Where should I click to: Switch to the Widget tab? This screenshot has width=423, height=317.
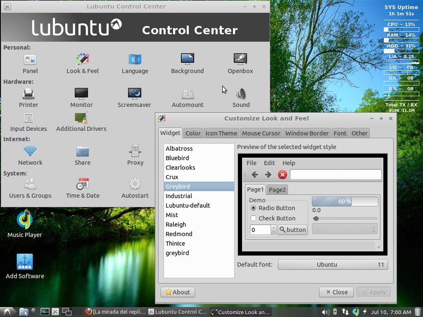[x=170, y=133]
